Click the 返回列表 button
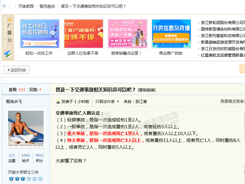 [16, 70]
